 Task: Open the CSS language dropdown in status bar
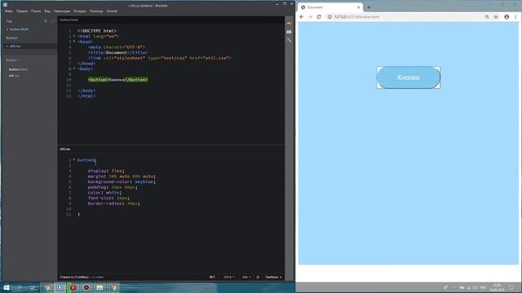(246, 277)
